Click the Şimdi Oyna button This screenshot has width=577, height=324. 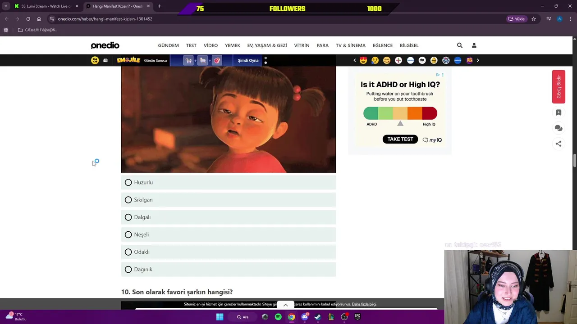pyautogui.click(x=248, y=60)
